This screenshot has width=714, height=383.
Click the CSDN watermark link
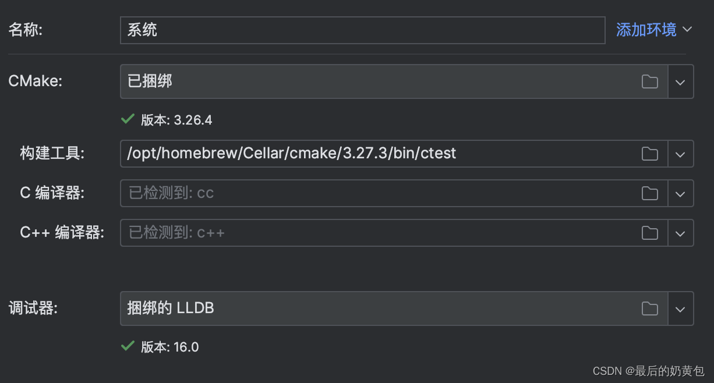(648, 371)
